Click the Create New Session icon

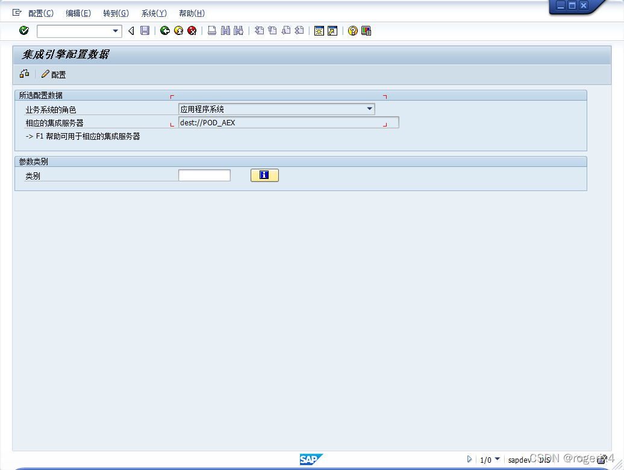tap(319, 31)
